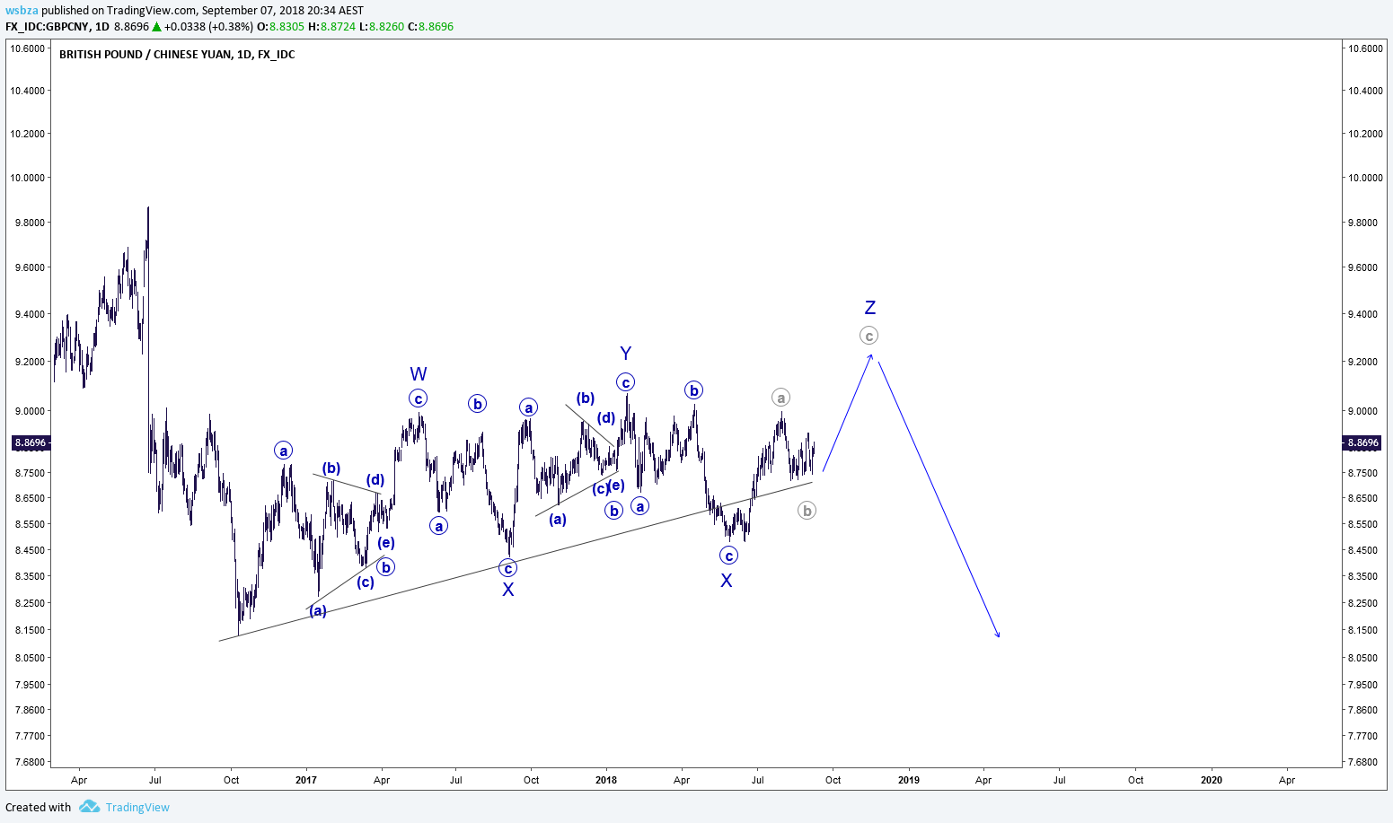Click the closing price C:8.8696 value

click(x=430, y=27)
